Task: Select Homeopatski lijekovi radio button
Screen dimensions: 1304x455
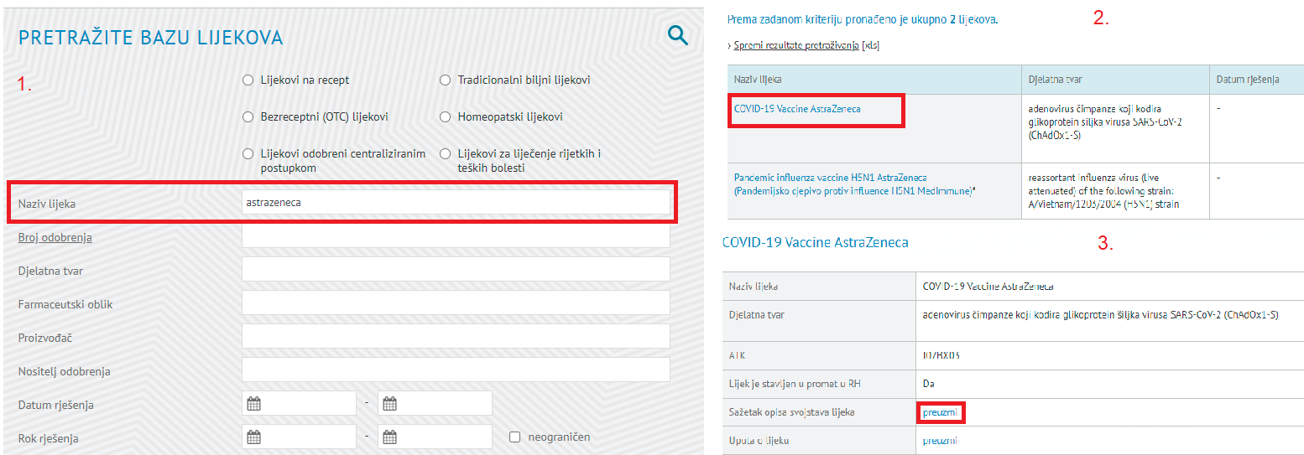Action: (446, 117)
